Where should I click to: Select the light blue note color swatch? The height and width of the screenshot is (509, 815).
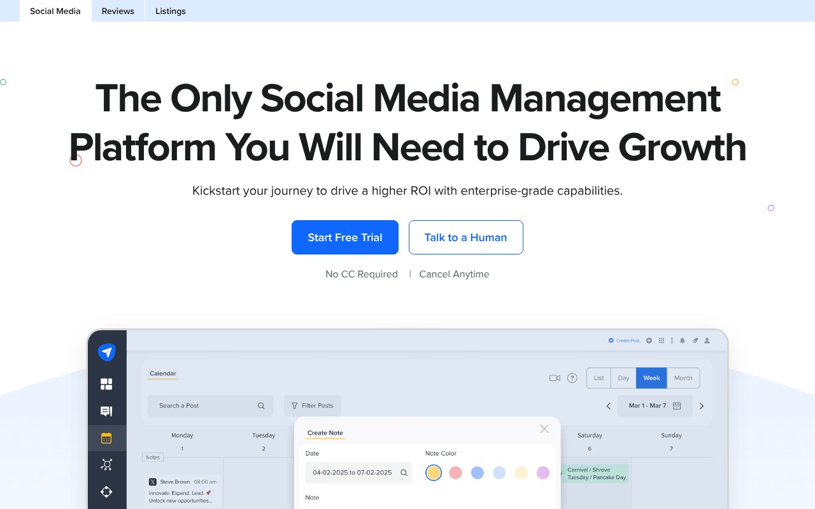(499, 473)
